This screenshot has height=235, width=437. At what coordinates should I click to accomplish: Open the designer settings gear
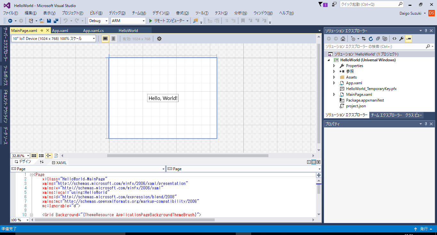[159, 38]
